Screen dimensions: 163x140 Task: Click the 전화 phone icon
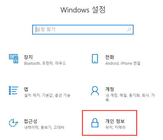[x=95, y=59]
